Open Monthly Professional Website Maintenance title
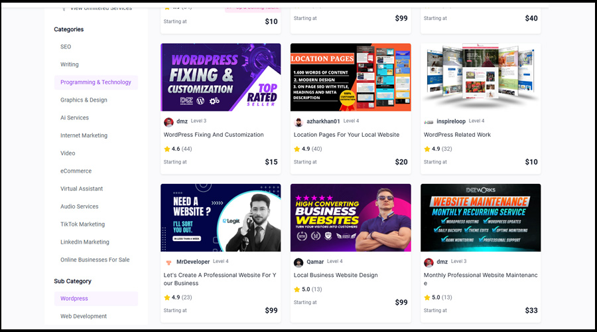 pos(481,279)
